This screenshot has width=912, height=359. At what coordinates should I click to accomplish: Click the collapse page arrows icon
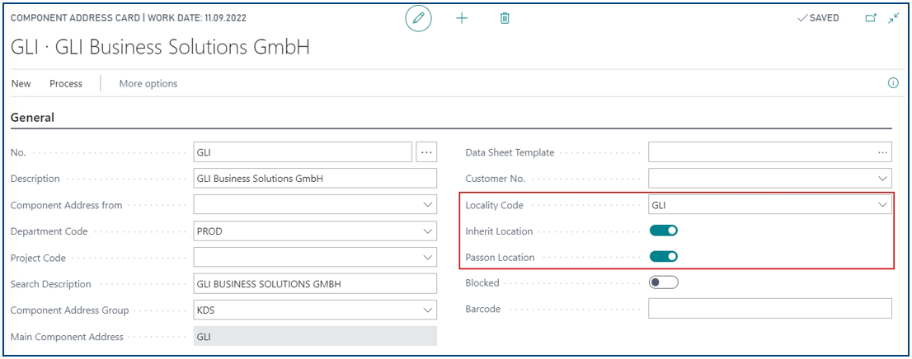pos(893,18)
